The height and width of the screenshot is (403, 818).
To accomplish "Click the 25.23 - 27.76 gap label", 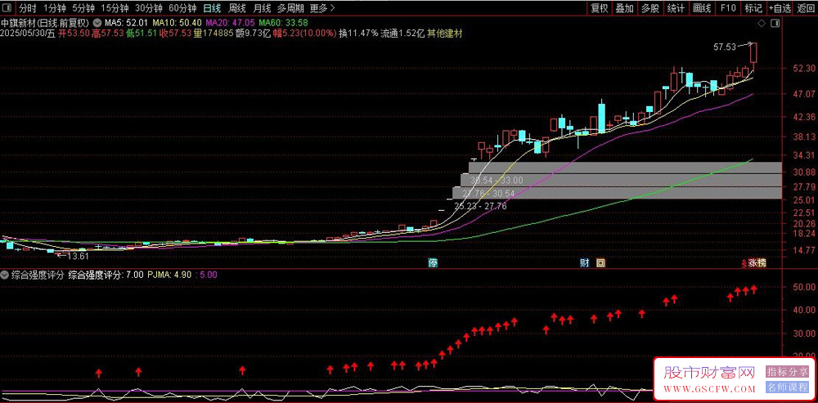I will coord(480,207).
